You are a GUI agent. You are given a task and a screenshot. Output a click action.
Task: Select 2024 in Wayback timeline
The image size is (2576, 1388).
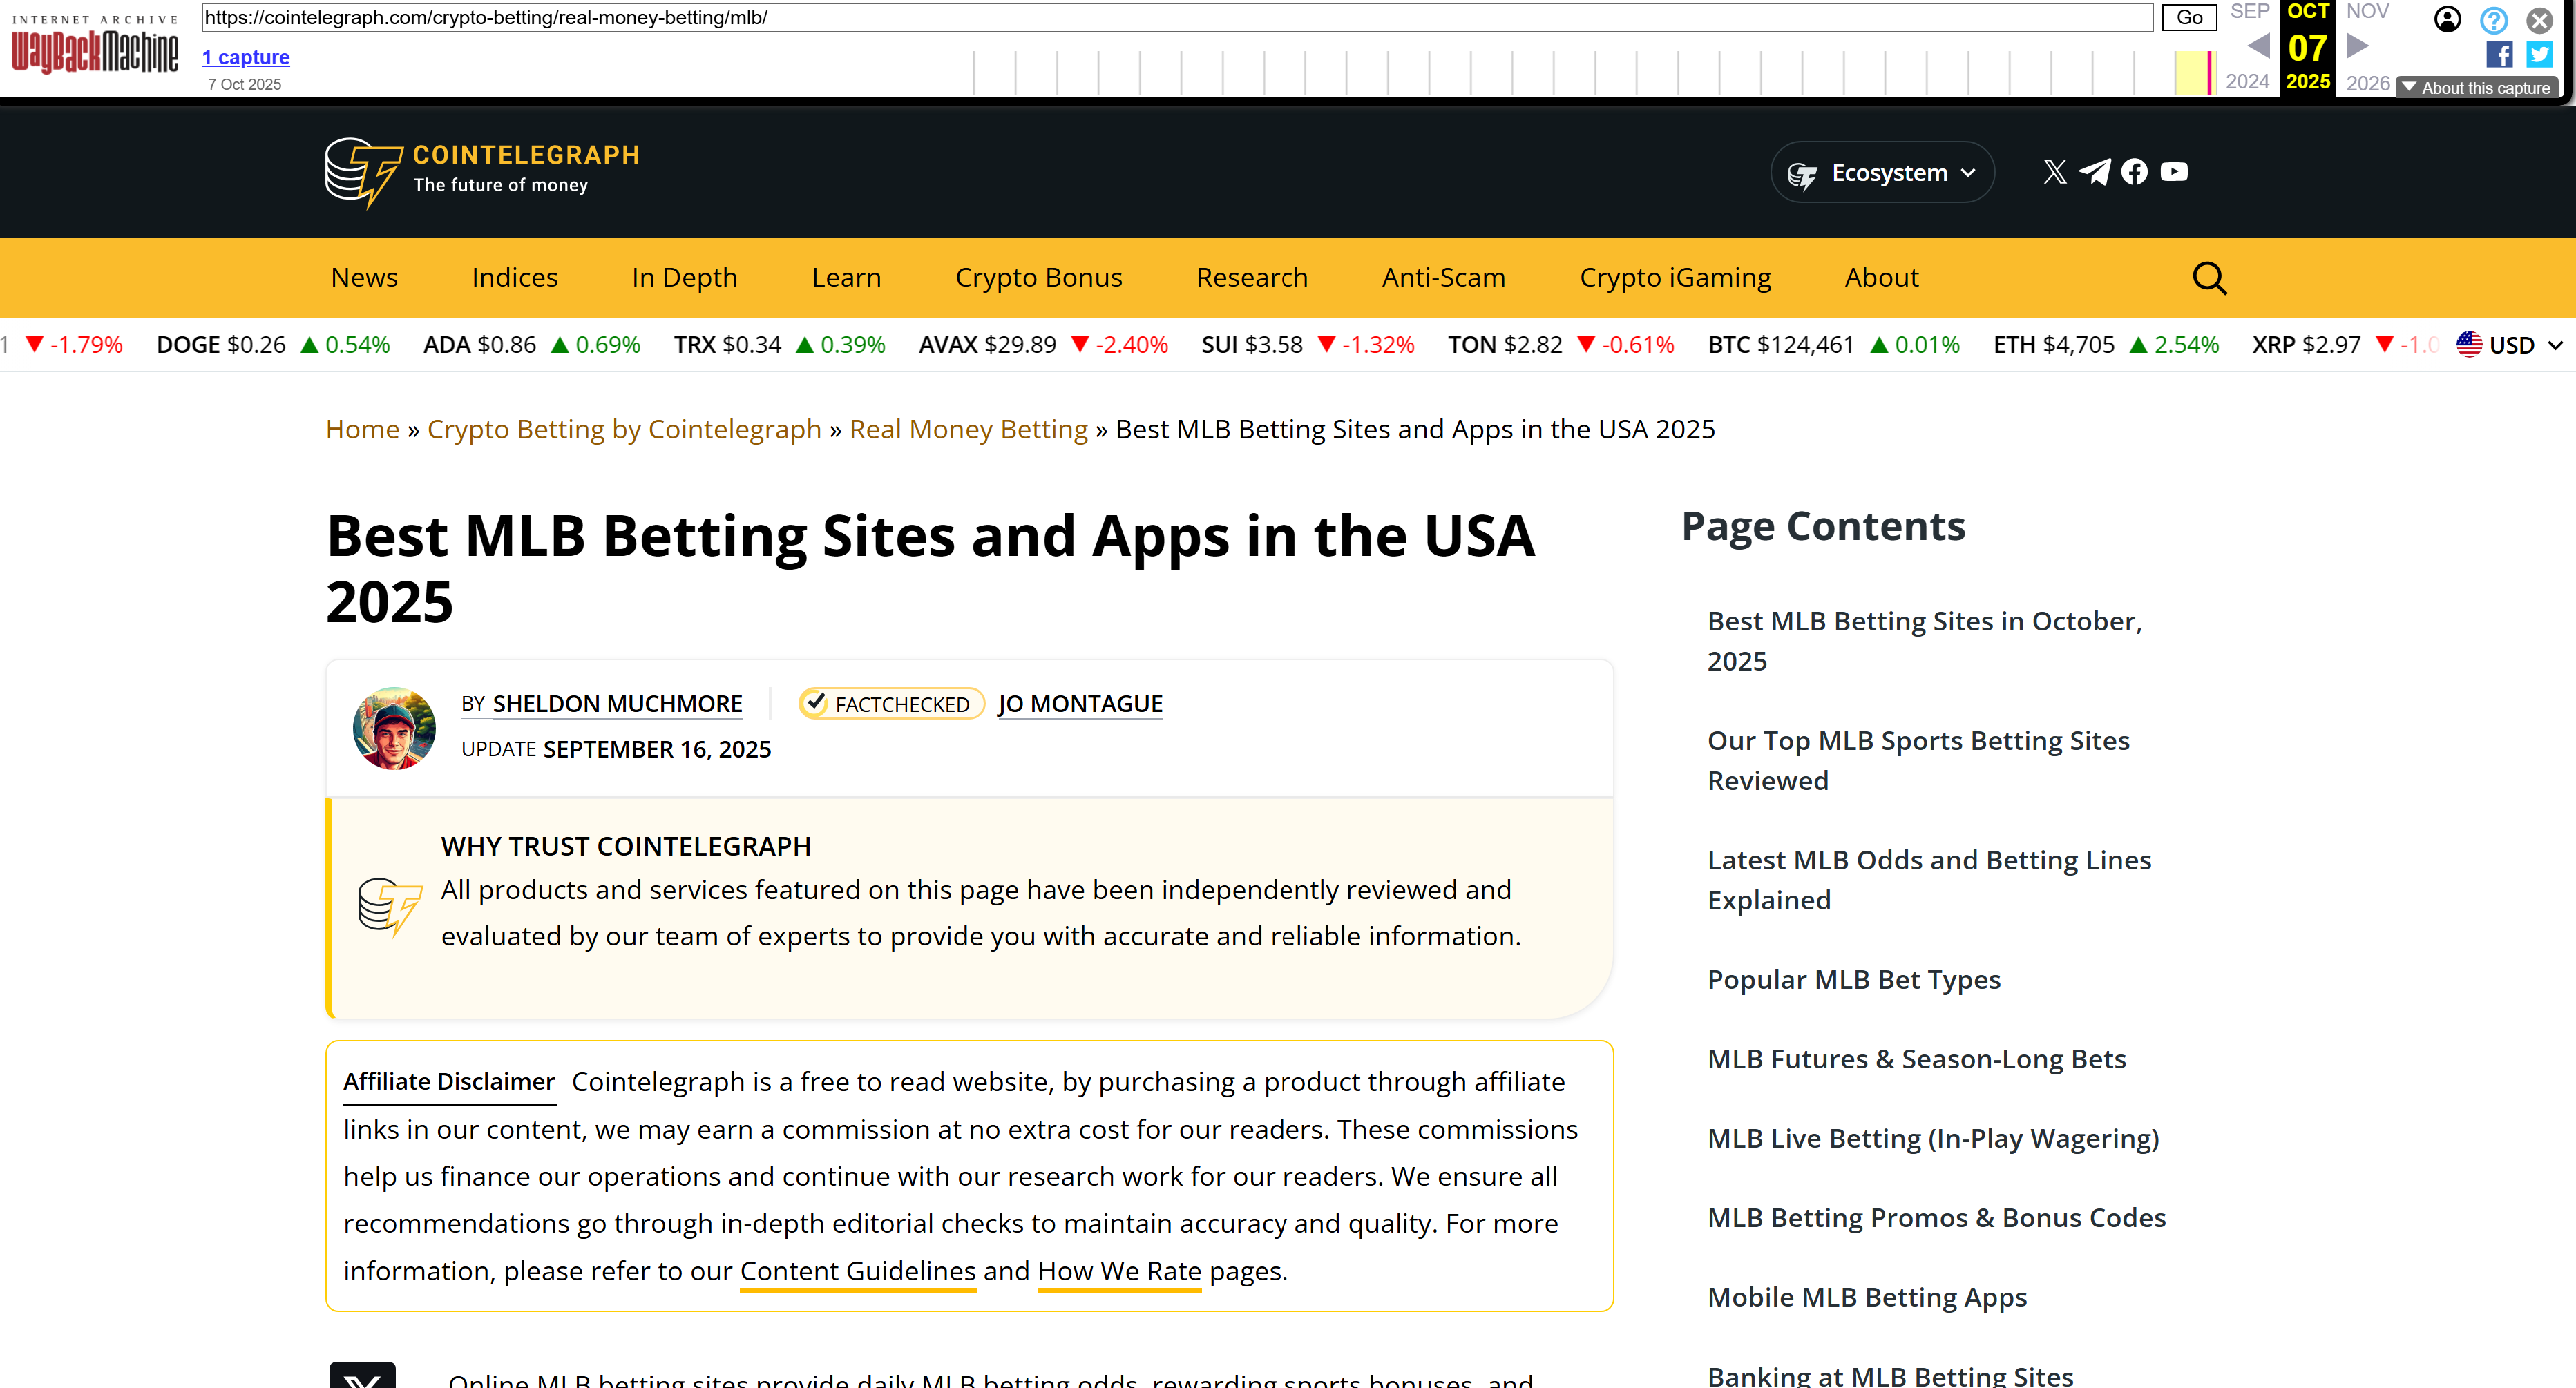point(2247,82)
